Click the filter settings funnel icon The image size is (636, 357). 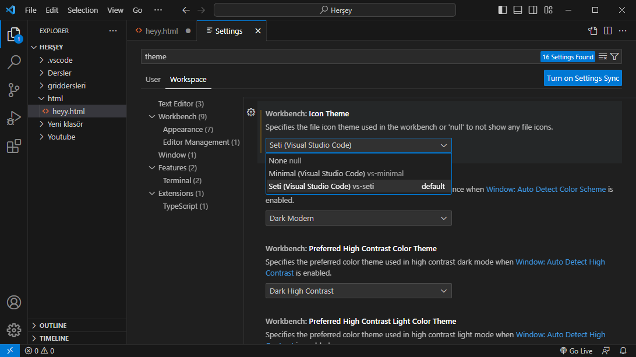(614, 56)
